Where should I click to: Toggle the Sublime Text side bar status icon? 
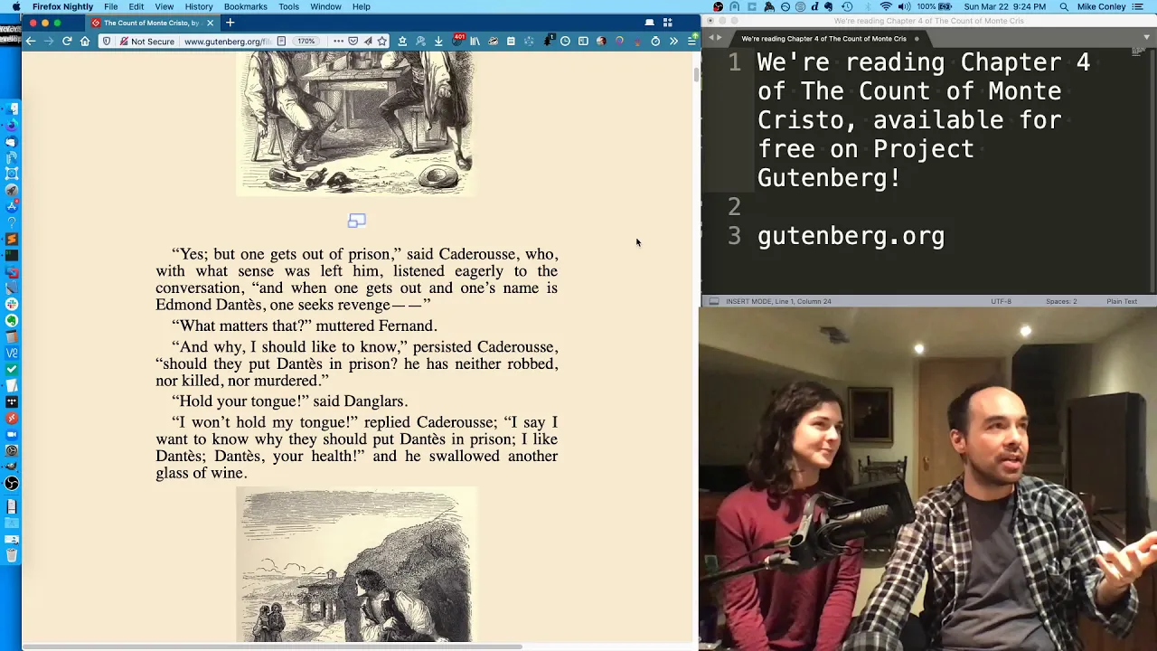click(713, 301)
